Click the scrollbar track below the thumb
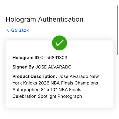Image resolution: width=119 pixels, height=119 pixels. pos(118,86)
